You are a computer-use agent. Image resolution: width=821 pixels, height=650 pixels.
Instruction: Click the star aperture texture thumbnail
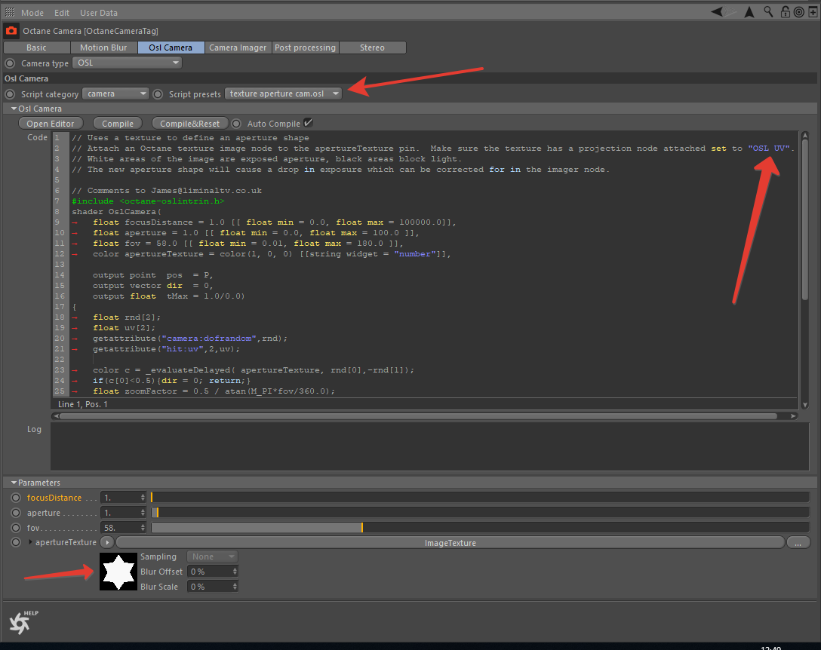pos(118,572)
